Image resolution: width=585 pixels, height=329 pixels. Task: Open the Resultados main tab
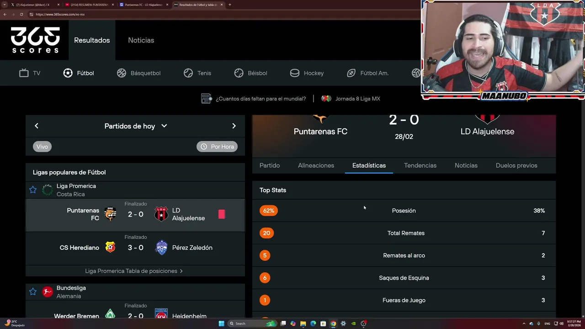point(92,40)
